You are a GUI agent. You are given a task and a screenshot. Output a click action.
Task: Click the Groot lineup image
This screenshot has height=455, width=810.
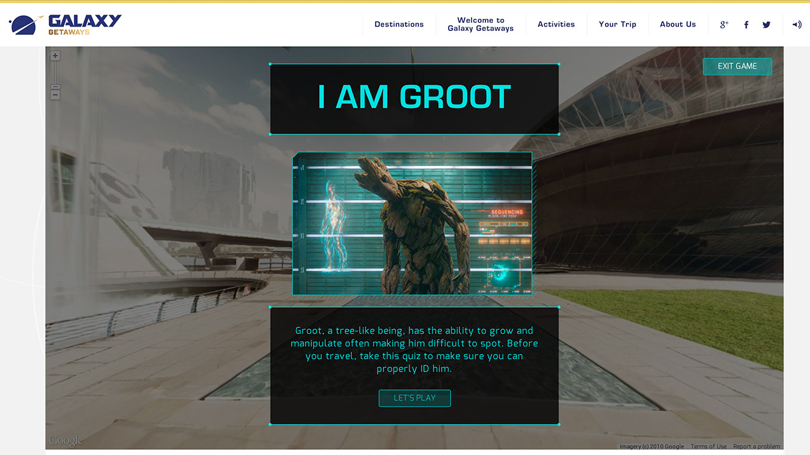[412, 223]
